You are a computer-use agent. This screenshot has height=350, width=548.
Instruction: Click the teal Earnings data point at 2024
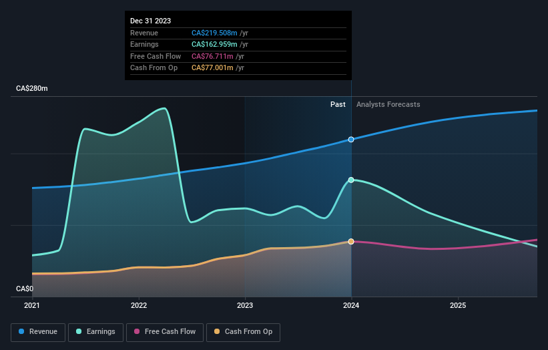click(x=351, y=180)
